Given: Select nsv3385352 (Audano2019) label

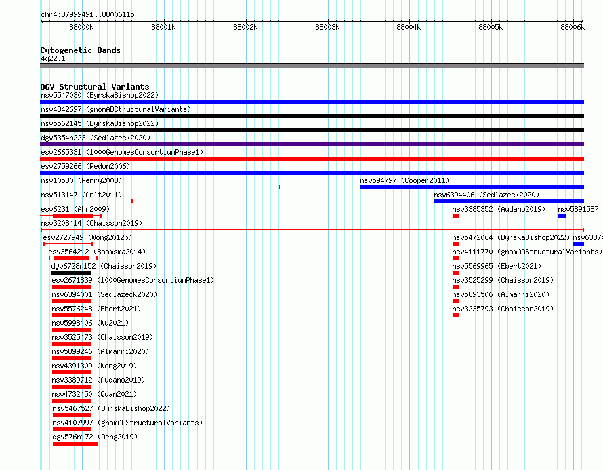Looking at the screenshot, I should [x=499, y=209].
